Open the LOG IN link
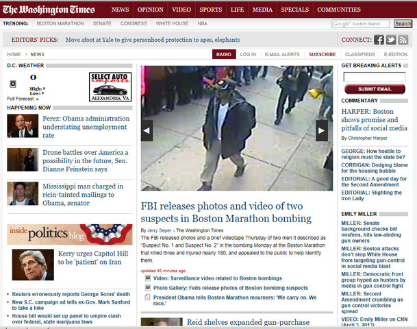This screenshot has height=329, width=417. coord(248,54)
